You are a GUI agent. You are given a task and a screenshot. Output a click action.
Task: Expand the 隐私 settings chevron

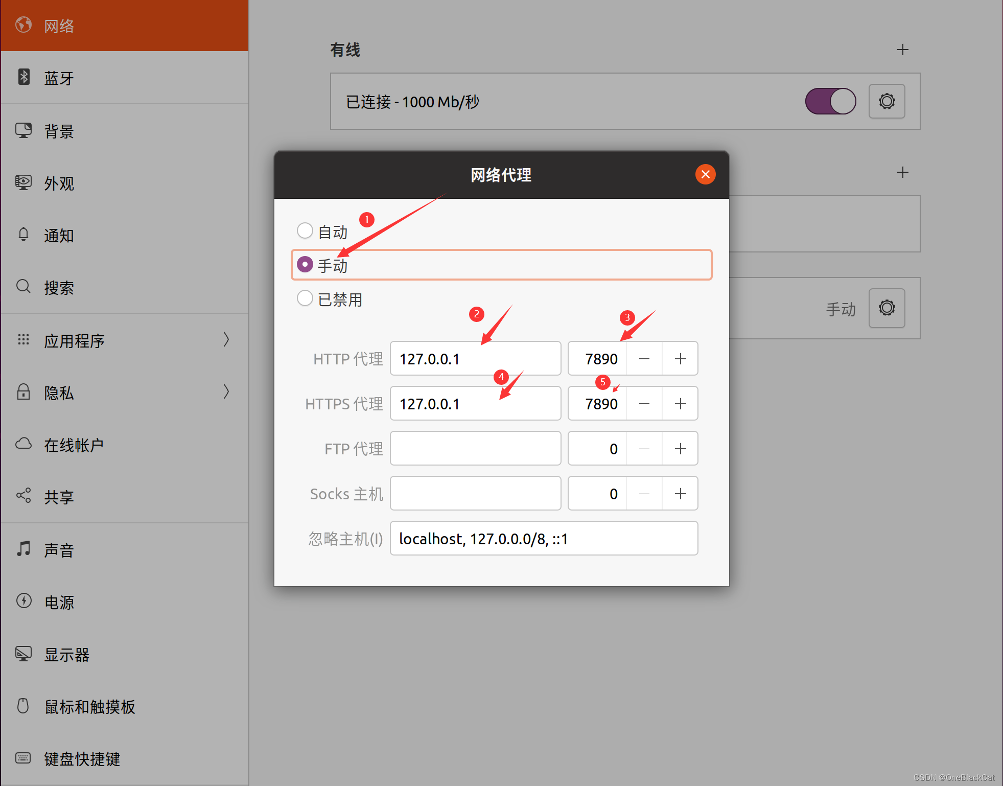pyautogui.click(x=226, y=392)
